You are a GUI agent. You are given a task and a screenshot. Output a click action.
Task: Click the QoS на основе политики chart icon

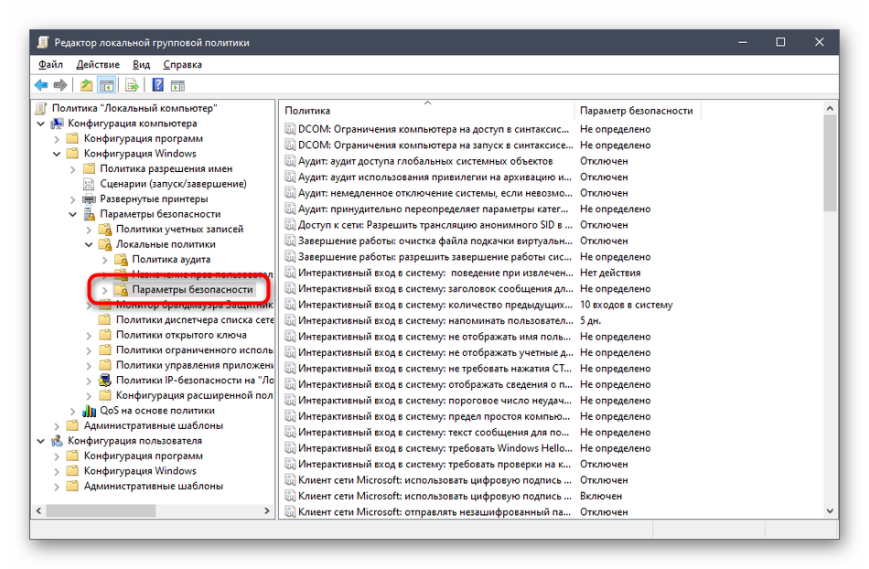point(90,411)
